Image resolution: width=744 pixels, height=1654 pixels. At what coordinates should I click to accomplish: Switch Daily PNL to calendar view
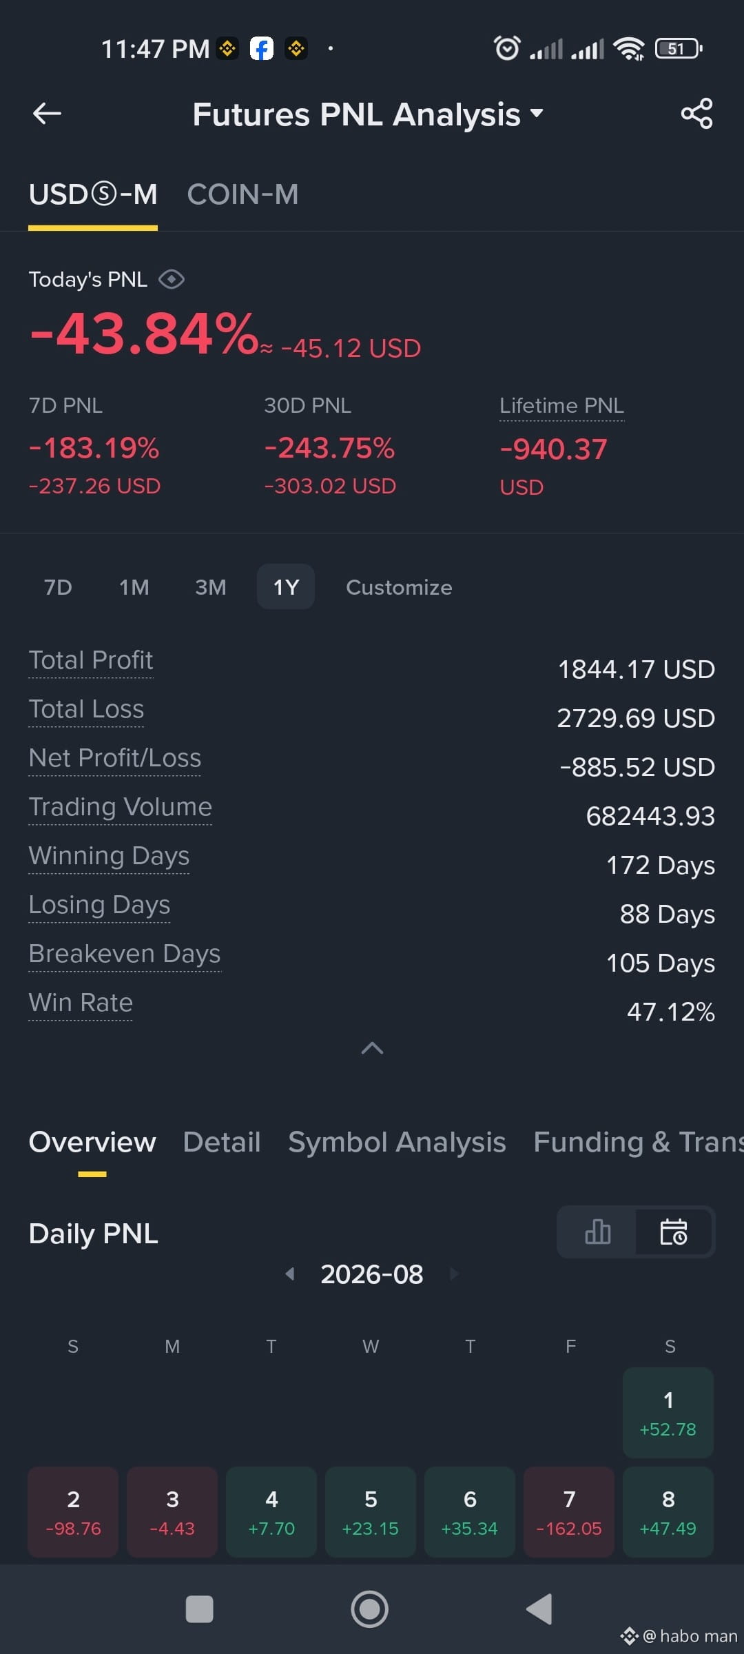673,1232
